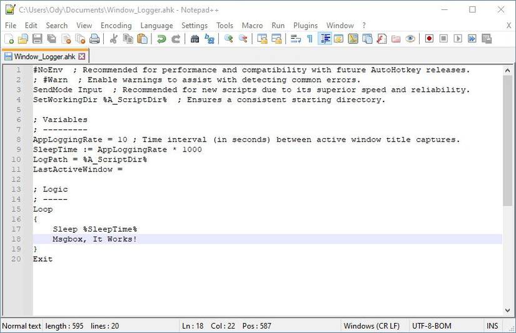Click the green Undo arrow
This screenshot has height=333, width=516.
click(x=161, y=39)
